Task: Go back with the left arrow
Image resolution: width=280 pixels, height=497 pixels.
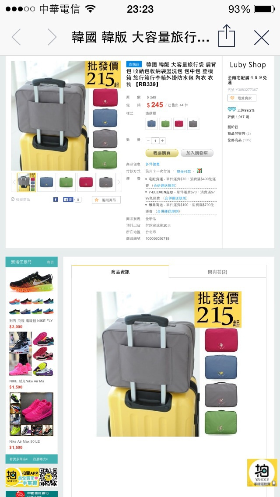Action: (16, 37)
